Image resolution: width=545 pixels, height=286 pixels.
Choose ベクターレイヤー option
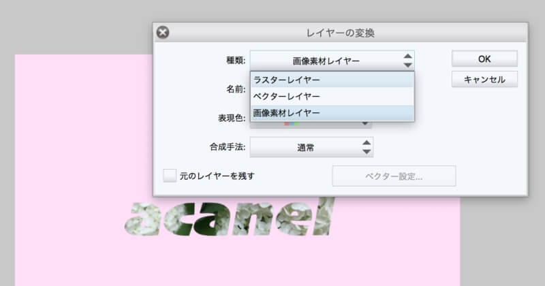pos(332,96)
